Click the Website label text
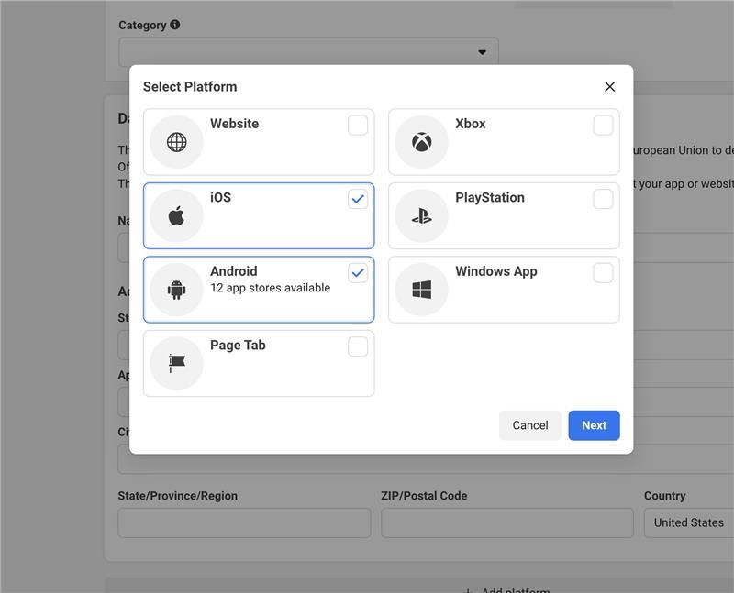Screen dimensions: 734x593 click(x=234, y=124)
